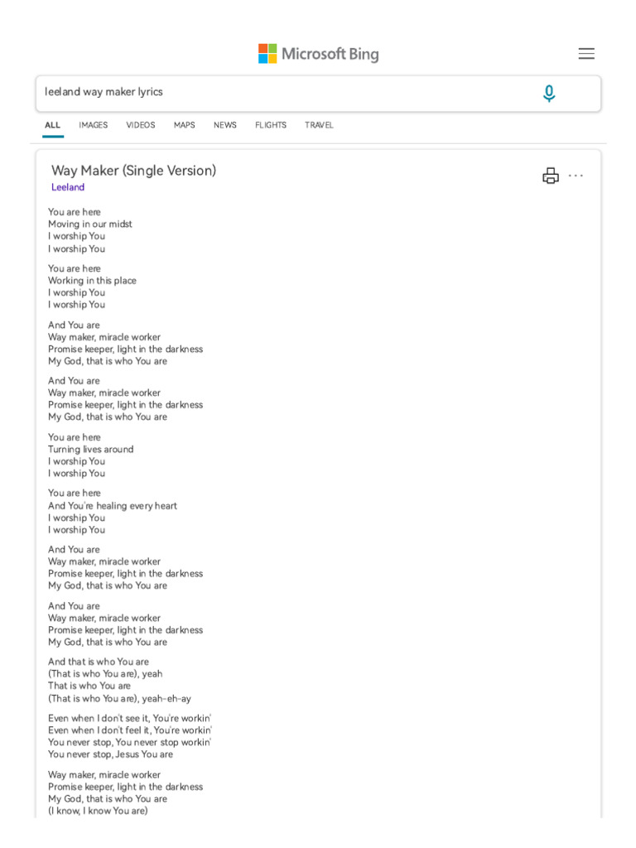
Task: Open the Leeland artist link
Action: coord(68,187)
